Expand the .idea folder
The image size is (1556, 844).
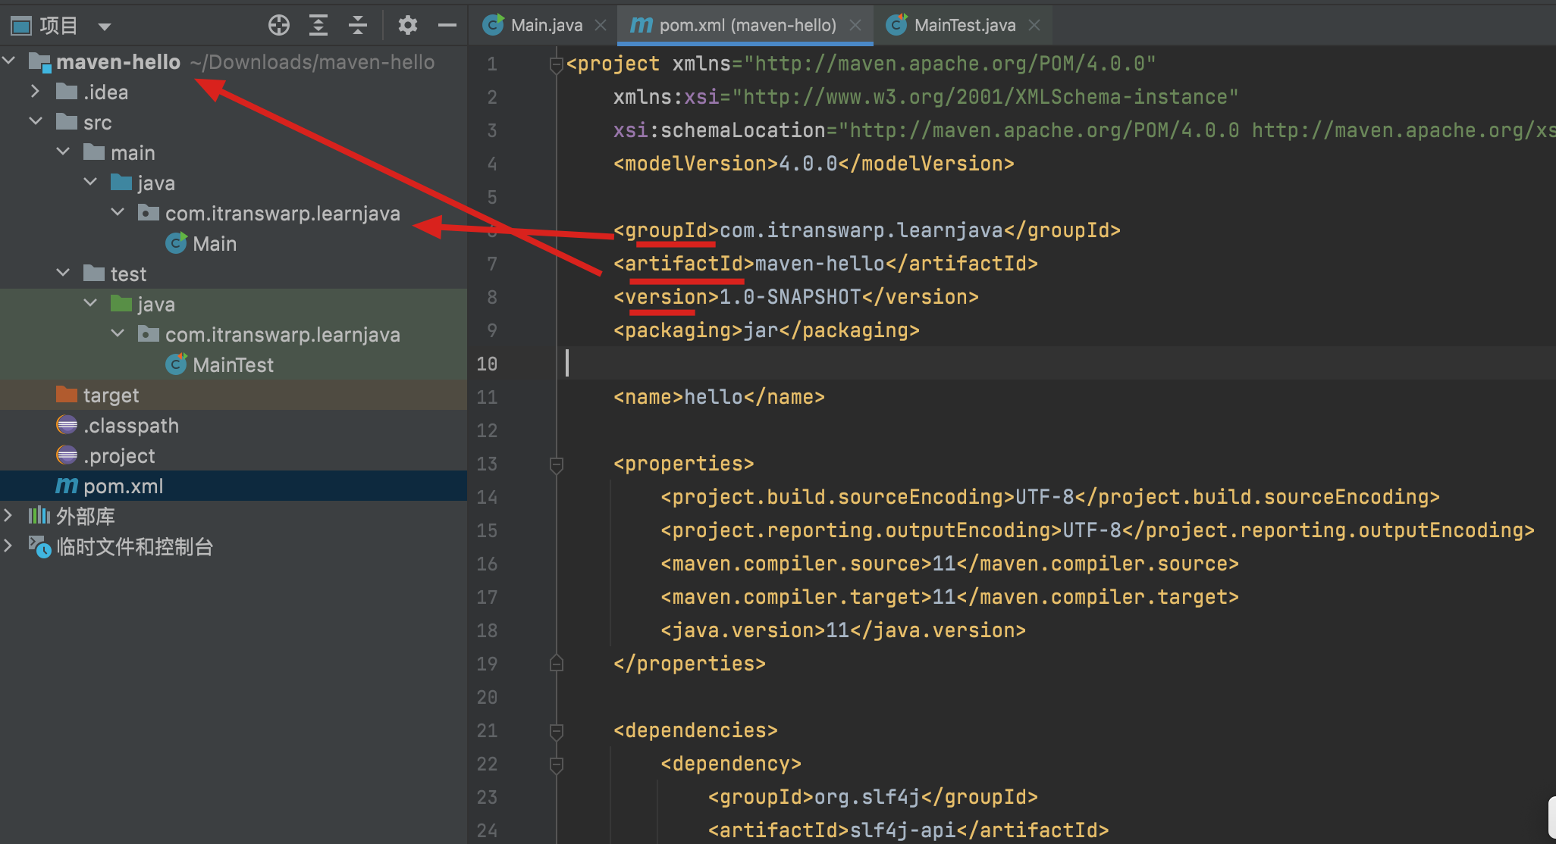(36, 92)
